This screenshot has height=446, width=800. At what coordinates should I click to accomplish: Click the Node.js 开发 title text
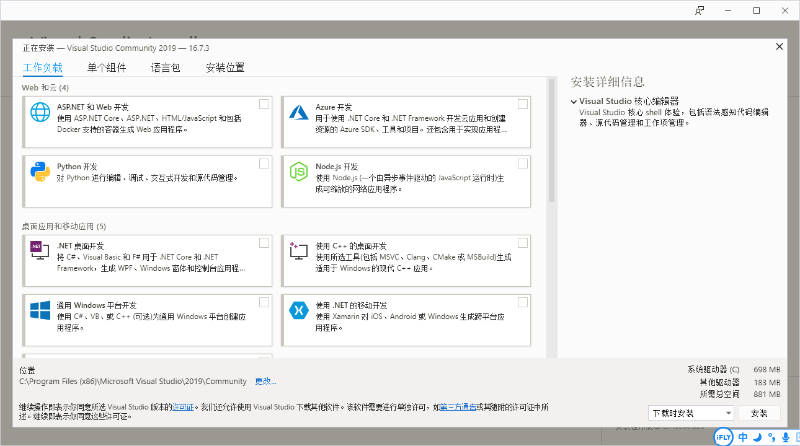[337, 167]
